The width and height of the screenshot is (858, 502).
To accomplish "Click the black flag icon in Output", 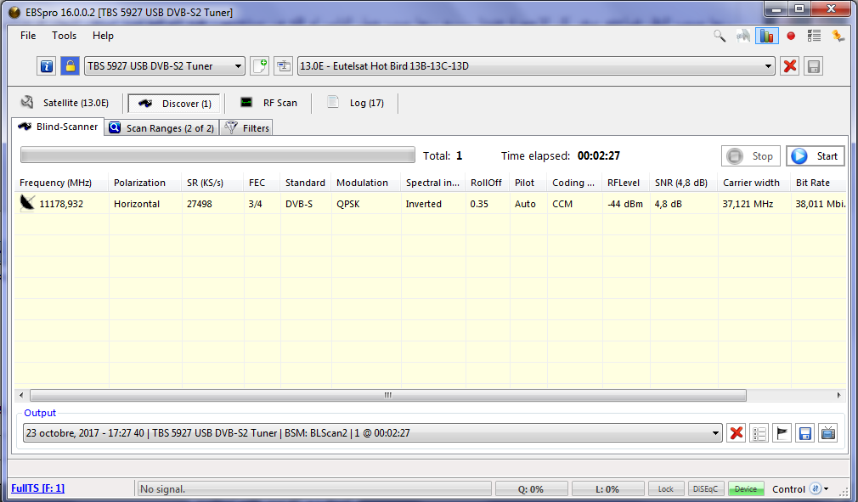I will (782, 433).
